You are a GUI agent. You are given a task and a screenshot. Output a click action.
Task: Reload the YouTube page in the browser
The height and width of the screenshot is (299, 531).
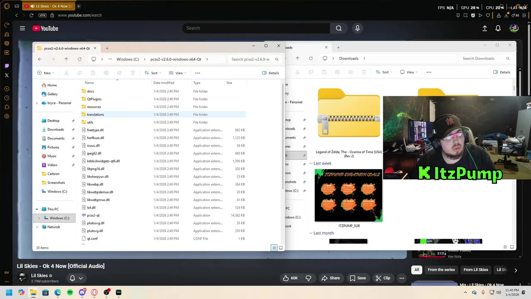31,15
